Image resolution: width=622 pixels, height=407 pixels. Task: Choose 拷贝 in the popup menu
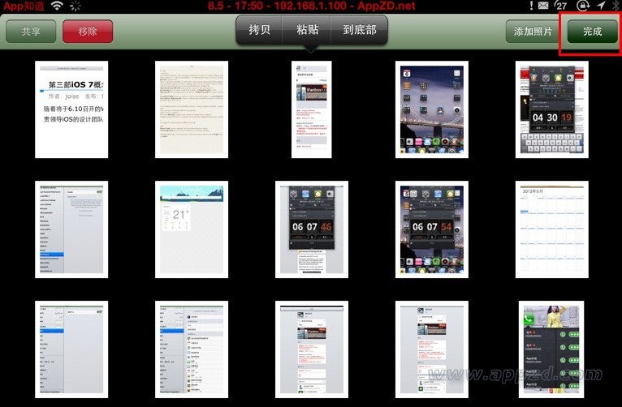click(x=259, y=30)
